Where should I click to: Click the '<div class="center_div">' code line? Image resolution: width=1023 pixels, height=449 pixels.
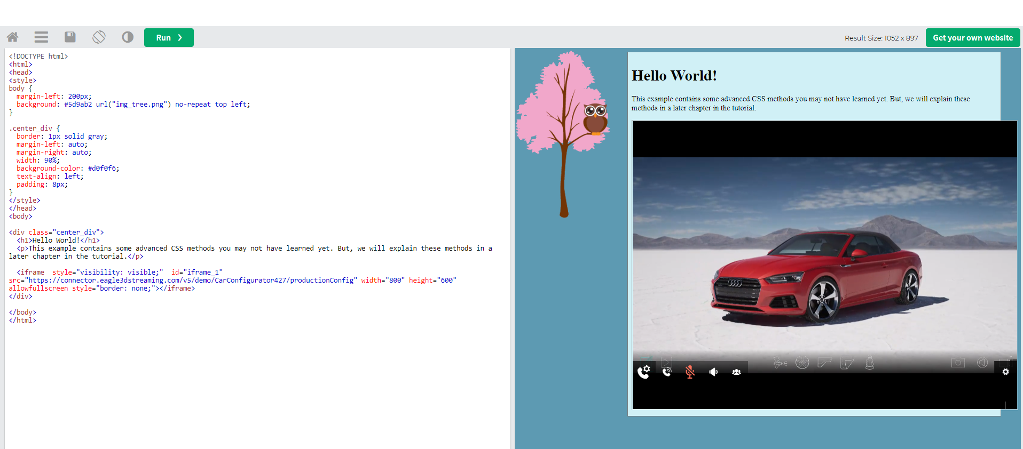(x=56, y=232)
